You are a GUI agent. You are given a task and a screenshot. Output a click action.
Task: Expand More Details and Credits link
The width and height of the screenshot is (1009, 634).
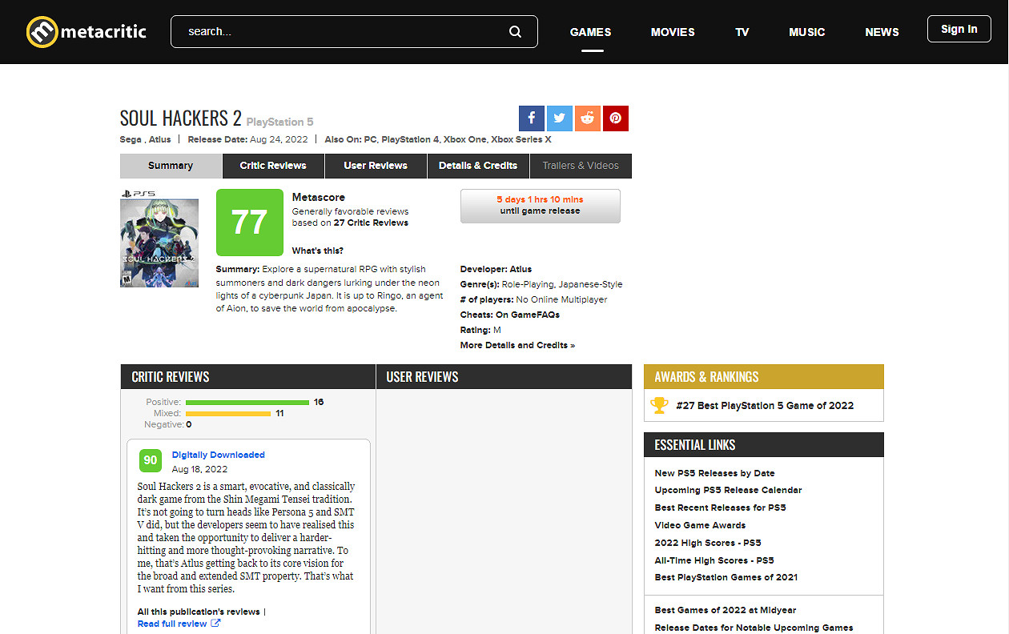(x=517, y=345)
